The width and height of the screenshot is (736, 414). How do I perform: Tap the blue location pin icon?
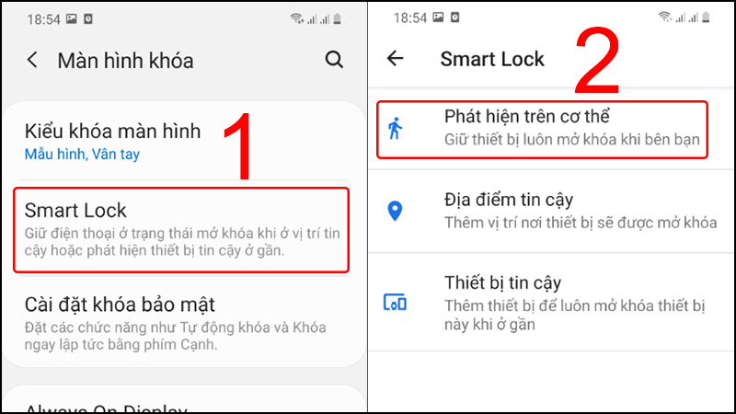[x=396, y=211]
